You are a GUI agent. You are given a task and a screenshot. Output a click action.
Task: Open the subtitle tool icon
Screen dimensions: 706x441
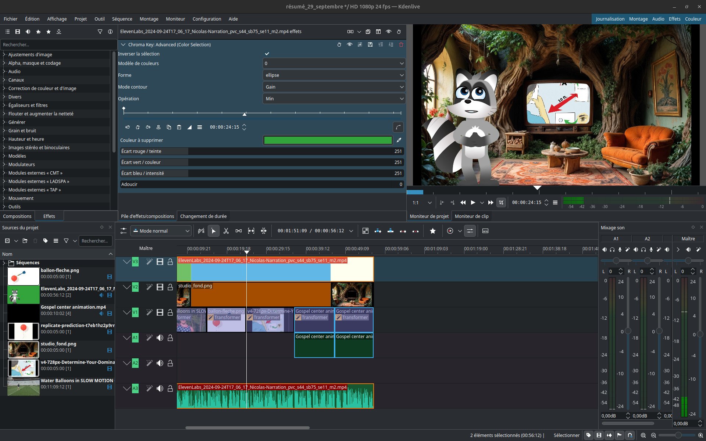[485, 231]
